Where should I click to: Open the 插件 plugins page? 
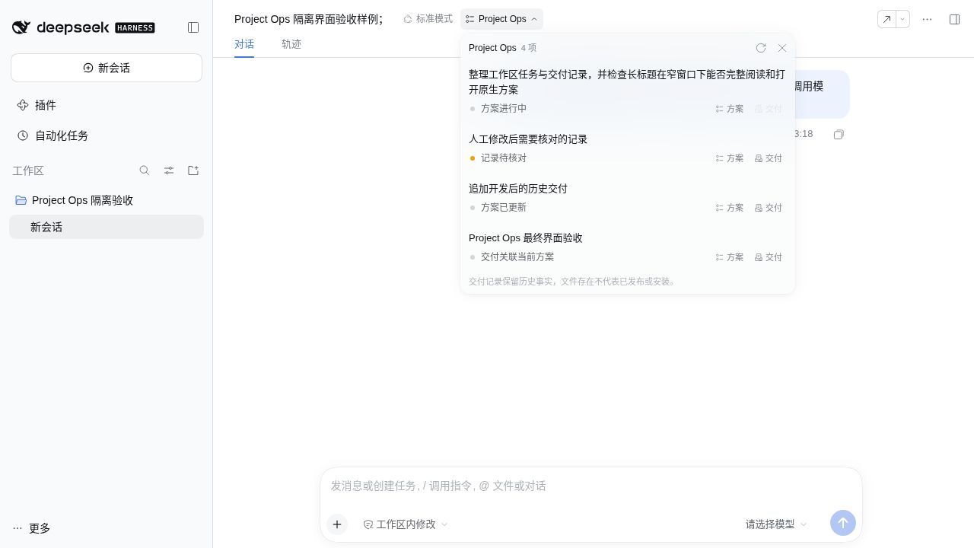point(107,105)
